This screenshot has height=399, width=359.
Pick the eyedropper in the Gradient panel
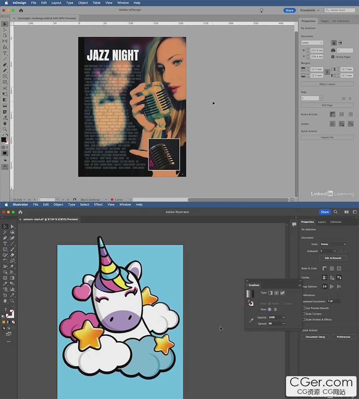click(251, 320)
